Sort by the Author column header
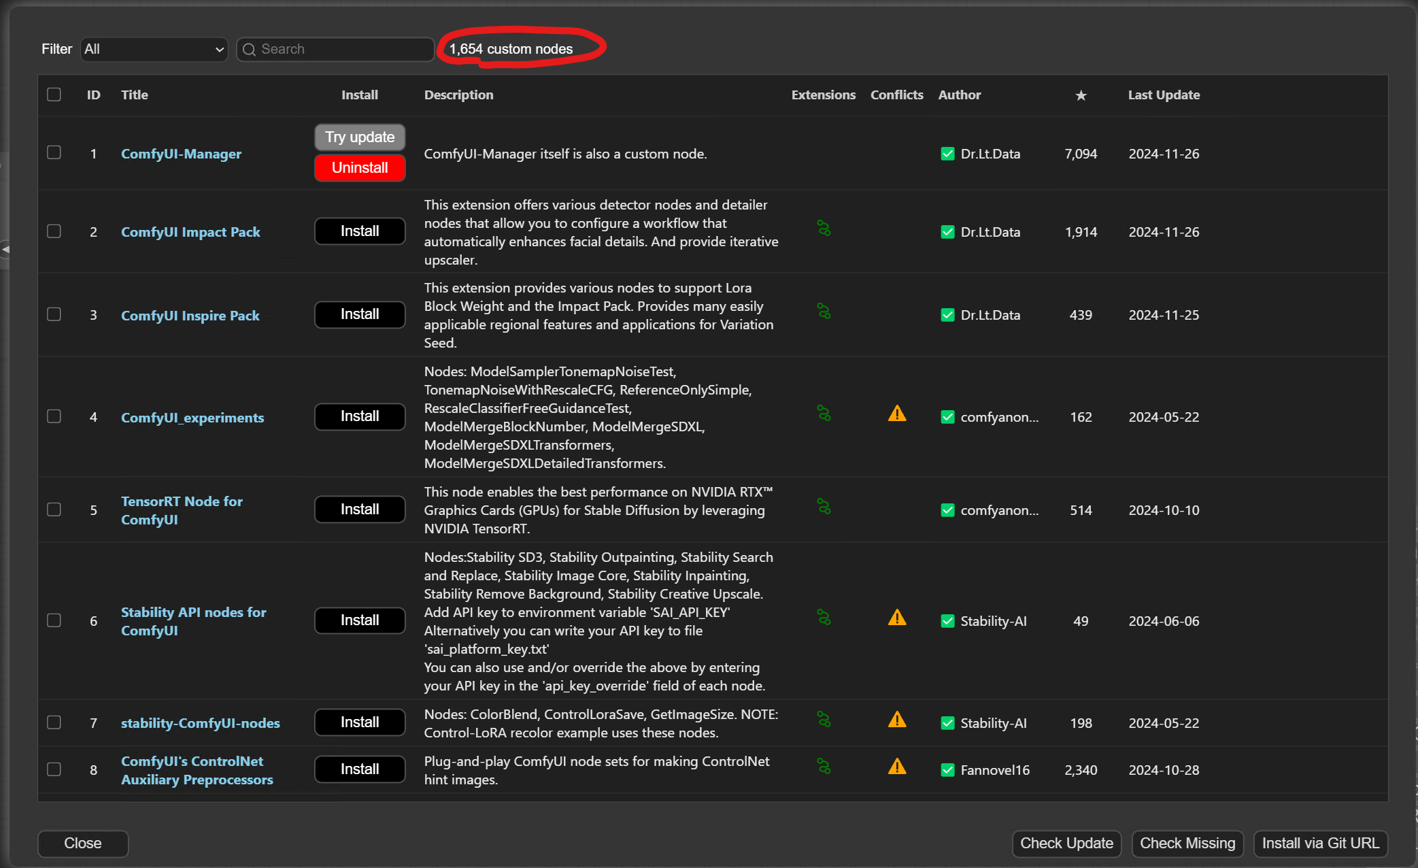Viewport: 1418px width, 868px height. pyautogui.click(x=960, y=95)
